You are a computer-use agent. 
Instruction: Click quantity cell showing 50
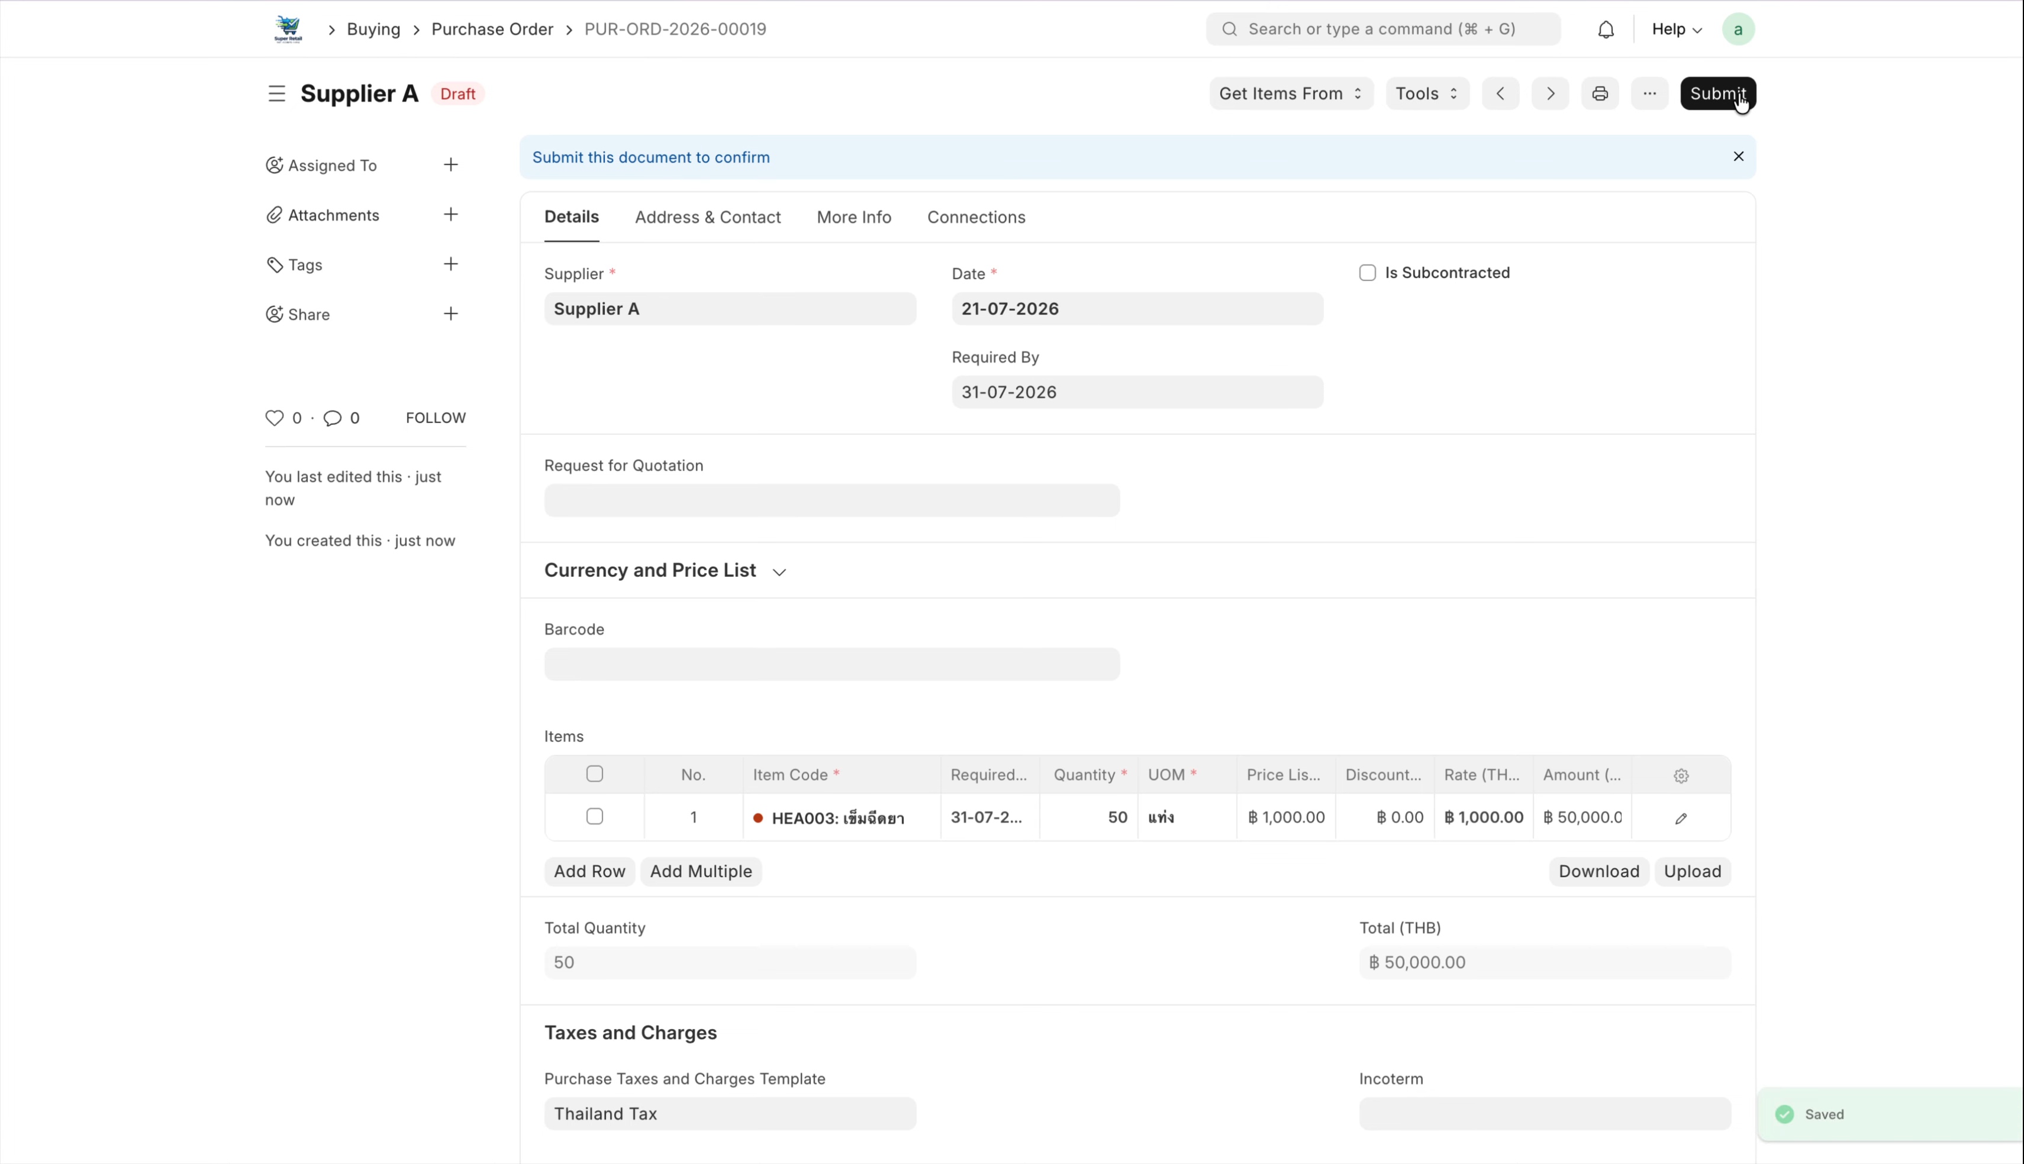1088,818
